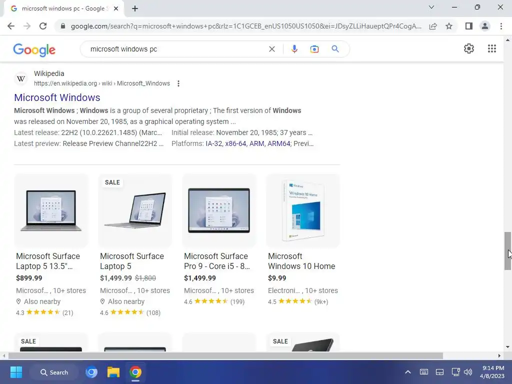Click the address bar URL
The height and width of the screenshot is (384, 512).
[x=246, y=26]
